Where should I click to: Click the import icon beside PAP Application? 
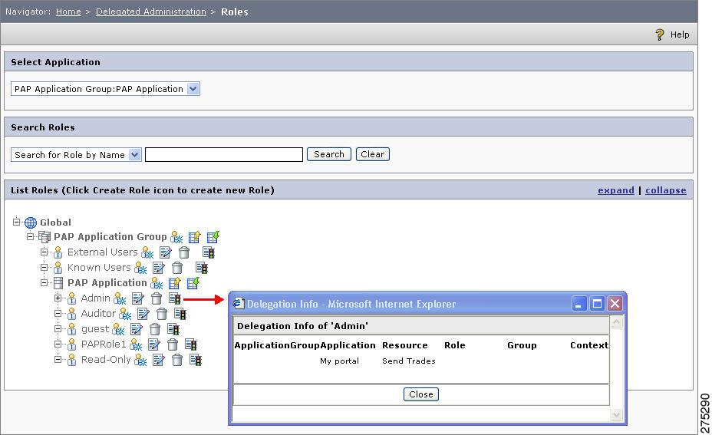coord(193,283)
